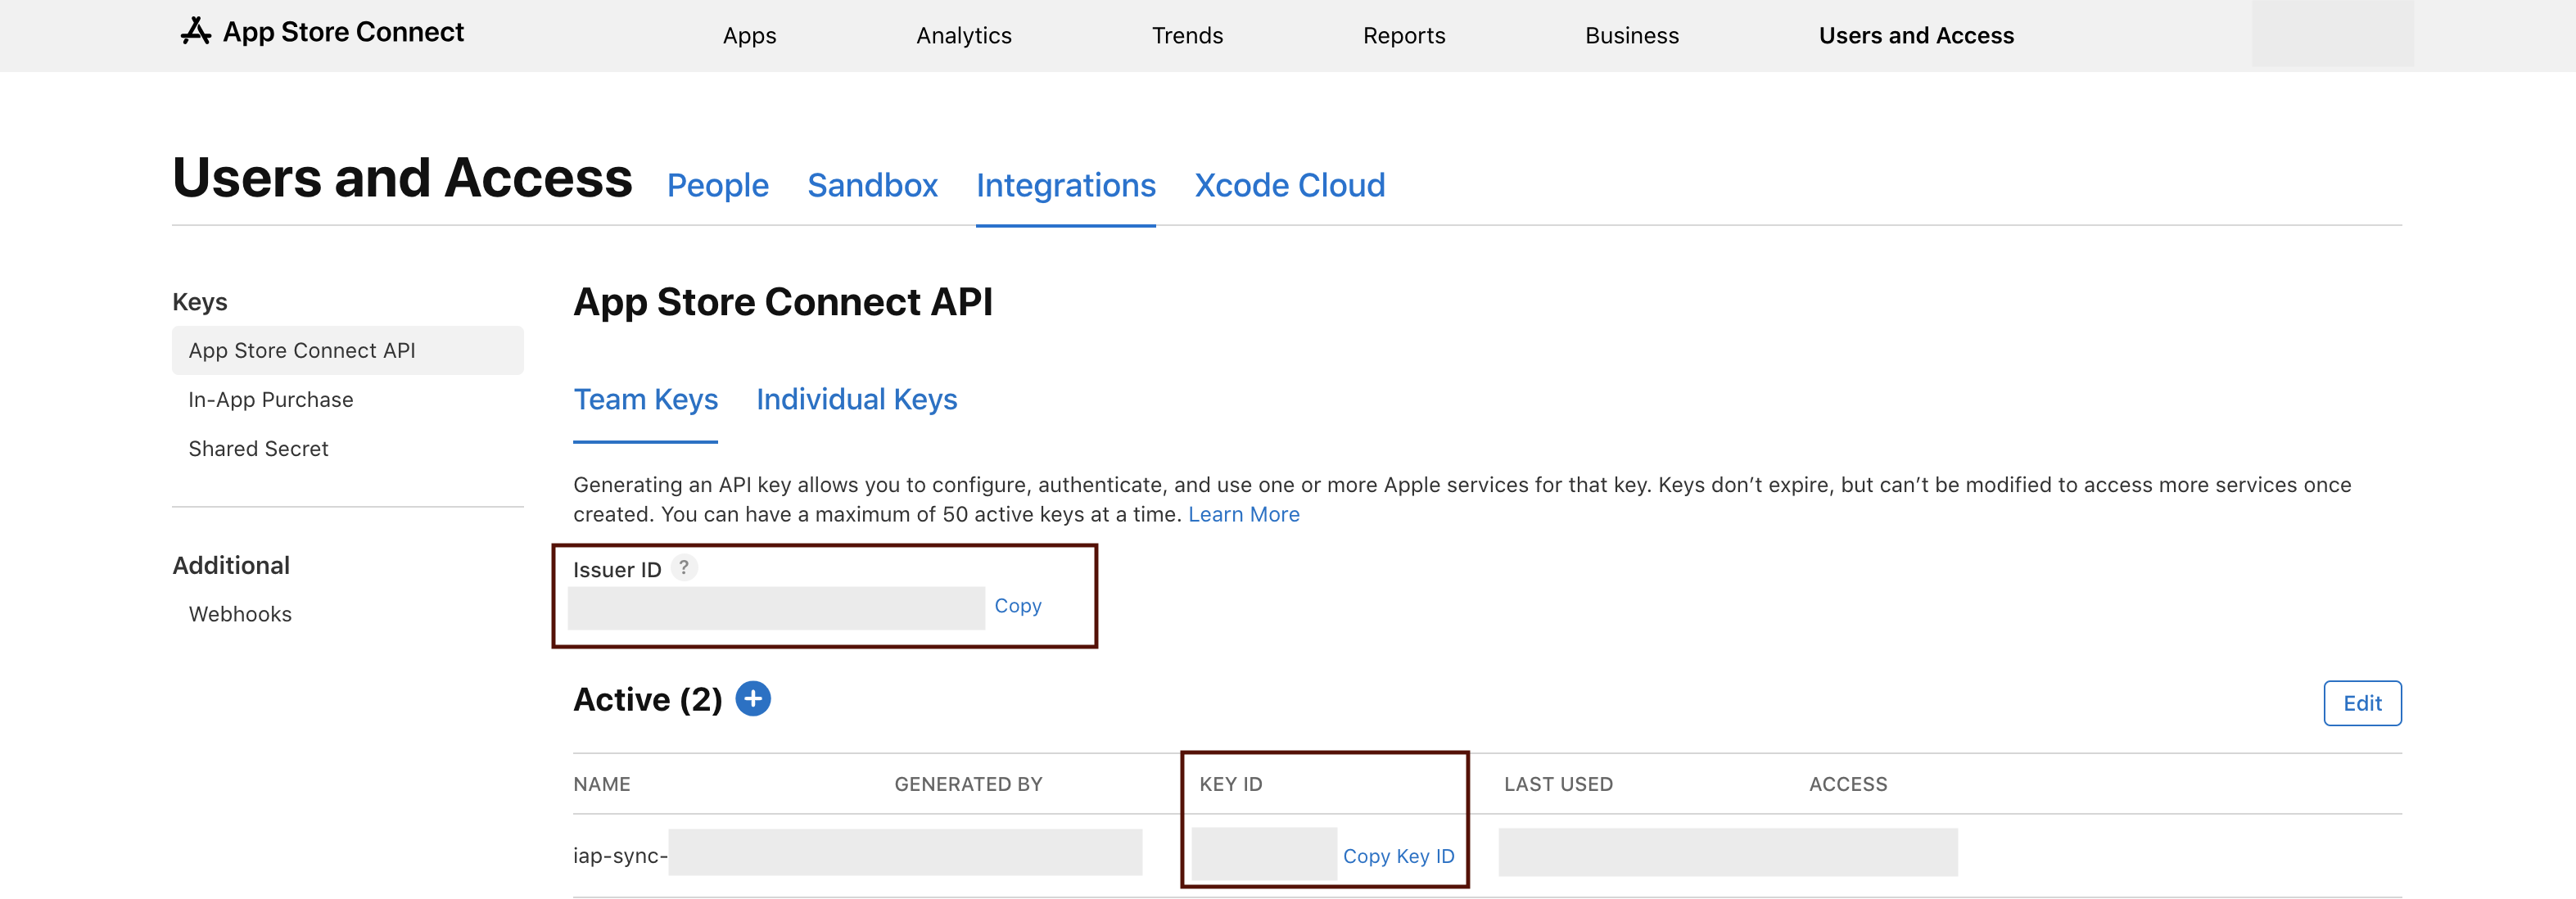
Task: Create a new key with the plus icon
Action: [x=754, y=699]
